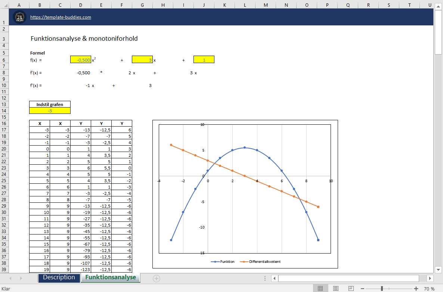Image resolution: width=443 pixels, height=292 pixels.
Task: Click the sheet navigation next arrow
Action: point(21,279)
